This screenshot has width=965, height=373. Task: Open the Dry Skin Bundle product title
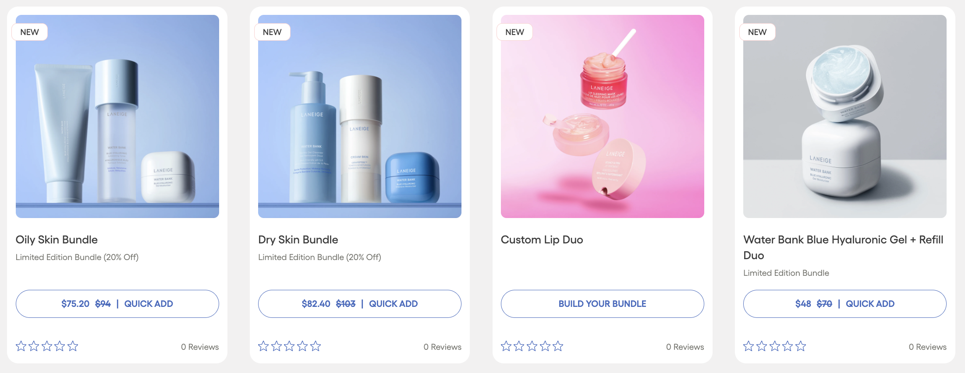pyautogui.click(x=298, y=240)
